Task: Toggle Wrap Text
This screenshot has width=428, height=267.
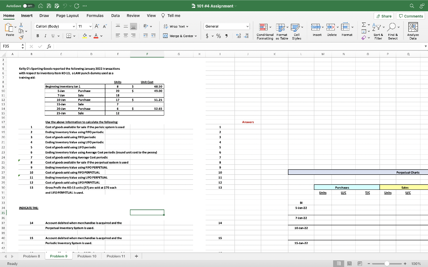Action: coord(176,26)
